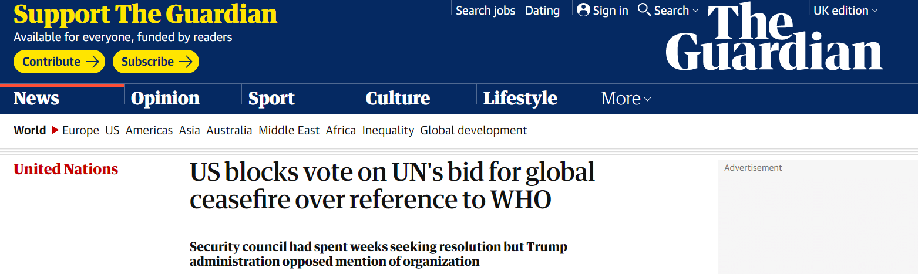Expand the More navigation menu

click(x=626, y=99)
